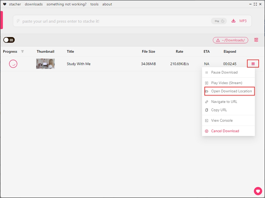Screen dimensions: 265x198
Task: Open the stacher menu
Action: [x=15, y=4]
